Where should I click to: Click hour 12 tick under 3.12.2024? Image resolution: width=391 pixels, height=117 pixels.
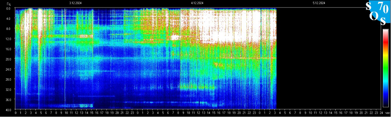point(77,112)
